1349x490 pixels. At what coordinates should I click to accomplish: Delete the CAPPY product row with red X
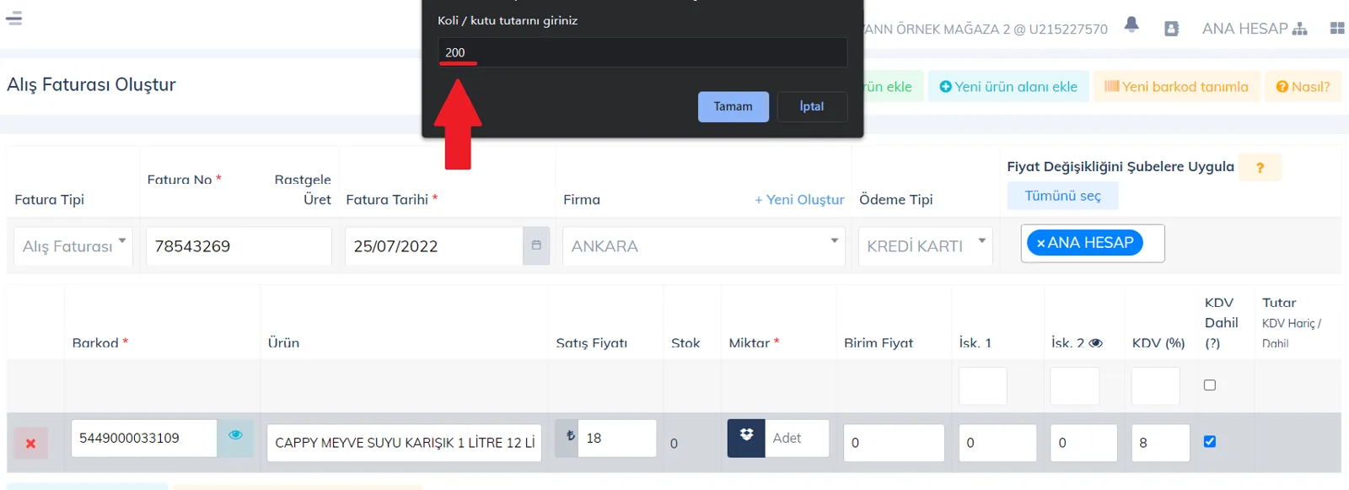(x=30, y=443)
